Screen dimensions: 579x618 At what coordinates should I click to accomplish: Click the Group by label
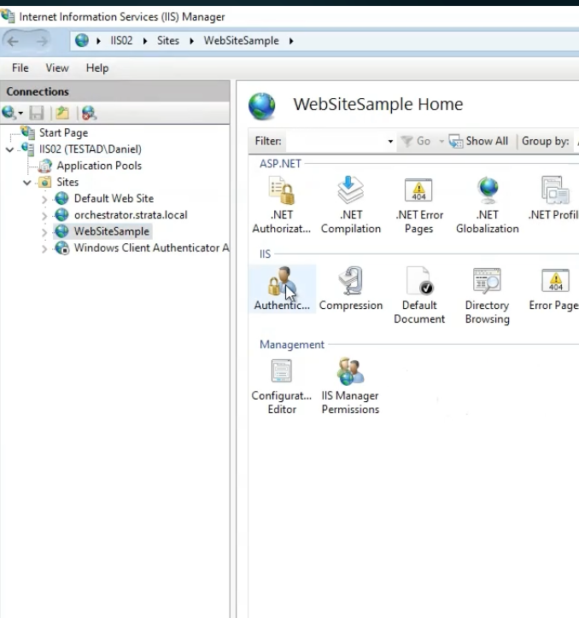coord(546,141)
